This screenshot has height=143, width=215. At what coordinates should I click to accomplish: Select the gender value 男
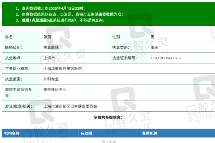pos(153,37)
